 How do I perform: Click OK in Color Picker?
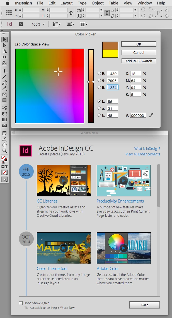(x=139, y=44)
